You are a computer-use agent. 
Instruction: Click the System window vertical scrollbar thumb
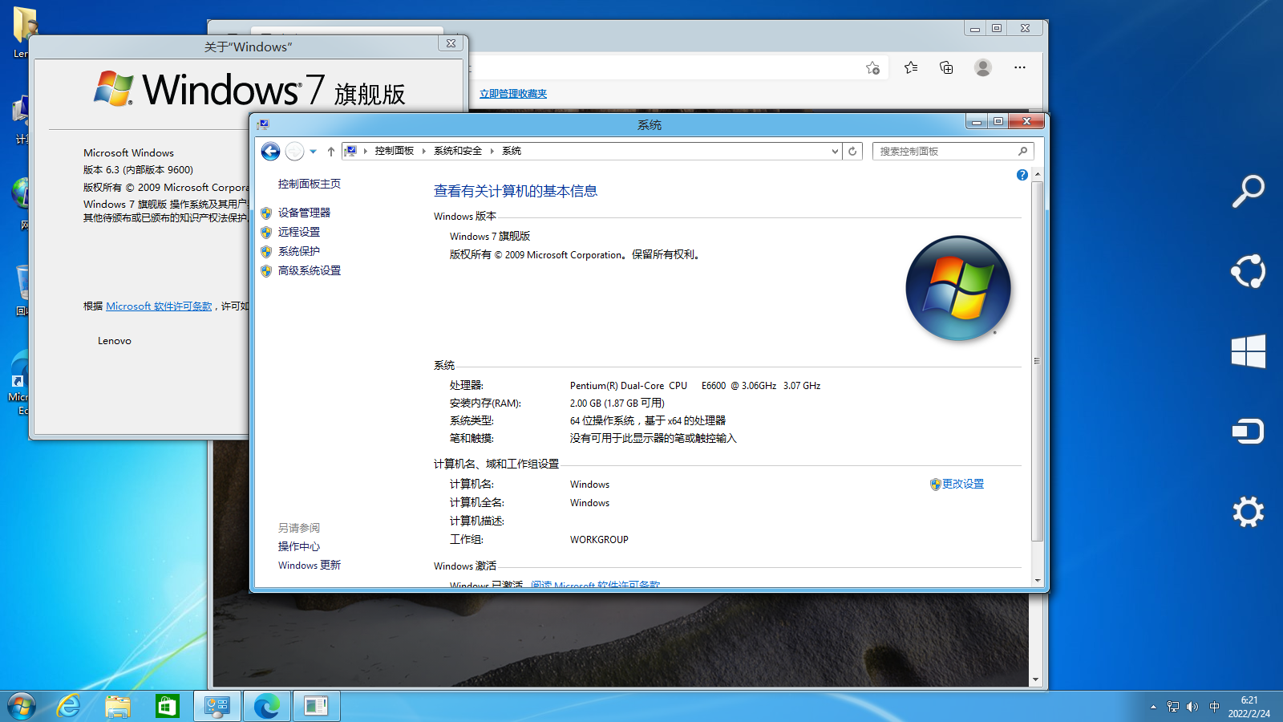(x=1038, y=361)
